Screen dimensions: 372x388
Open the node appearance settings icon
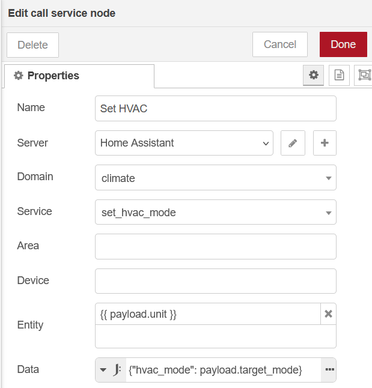coord(364,75)
